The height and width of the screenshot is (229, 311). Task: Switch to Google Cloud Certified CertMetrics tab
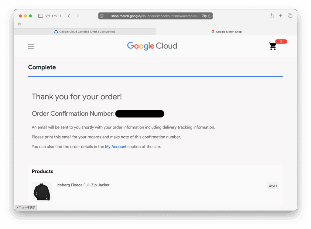click(85, 32)
